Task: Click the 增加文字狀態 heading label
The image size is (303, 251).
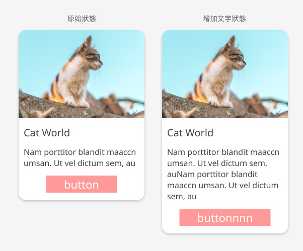Action: coord(224,19)
